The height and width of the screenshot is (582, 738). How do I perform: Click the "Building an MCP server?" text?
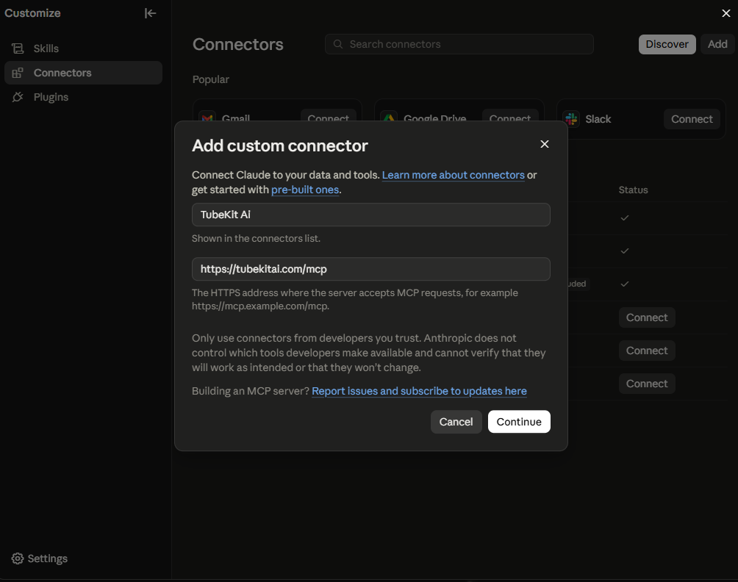(251, 391)
